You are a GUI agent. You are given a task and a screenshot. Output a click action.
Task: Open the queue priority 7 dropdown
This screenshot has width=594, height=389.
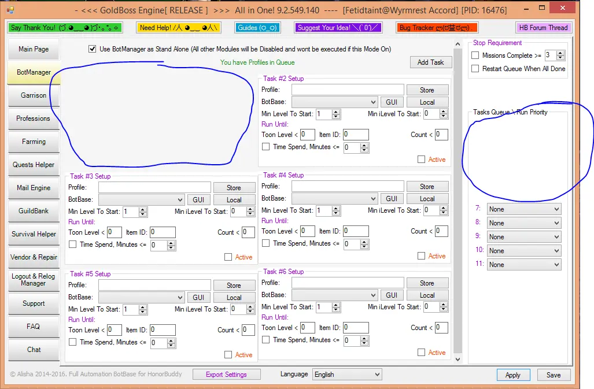(524, 209)
